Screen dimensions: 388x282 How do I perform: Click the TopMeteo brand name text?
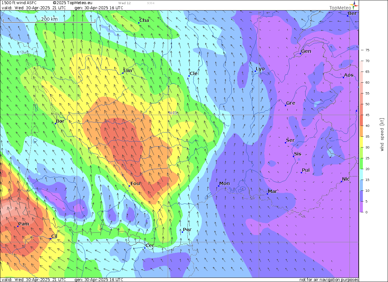(340, 8)
